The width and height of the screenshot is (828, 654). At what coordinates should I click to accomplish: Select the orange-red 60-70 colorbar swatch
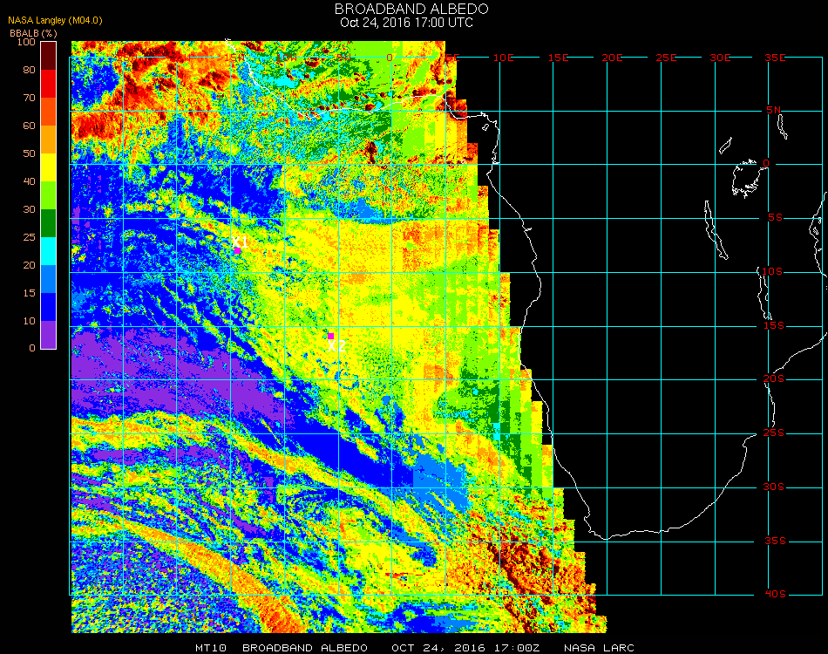(x=49, y=112)
